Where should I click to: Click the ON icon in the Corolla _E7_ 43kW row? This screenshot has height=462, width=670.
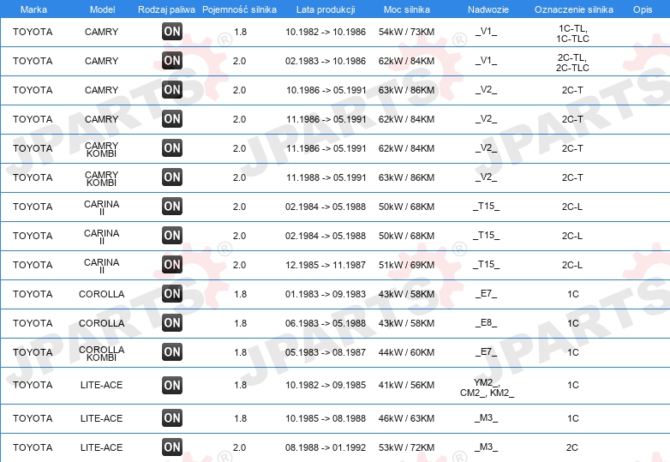(172, 294)
